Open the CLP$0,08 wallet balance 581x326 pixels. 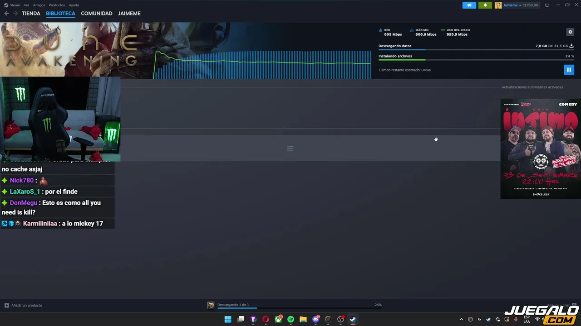click(x=530, y=5)
